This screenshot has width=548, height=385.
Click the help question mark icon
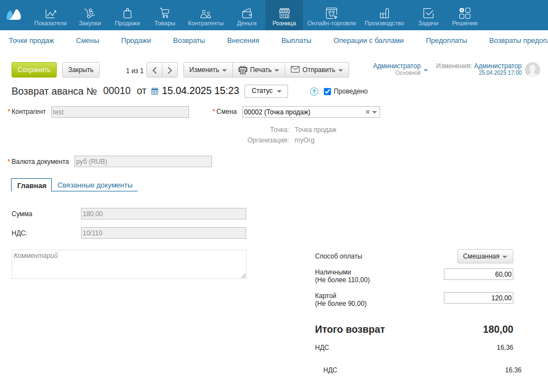click(x=314, y=92)
